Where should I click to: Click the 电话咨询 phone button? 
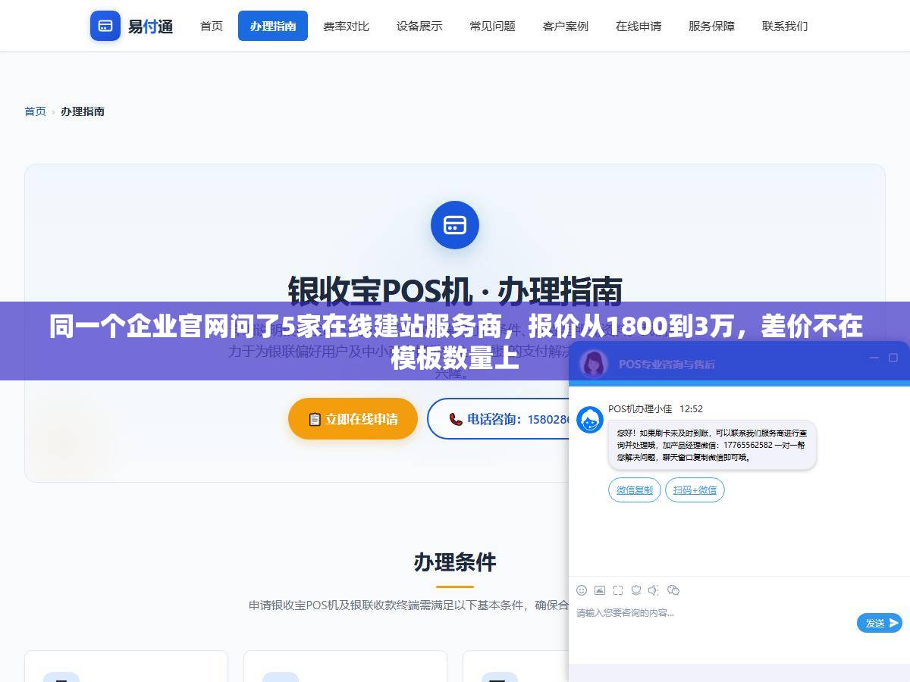click(497, 418)
